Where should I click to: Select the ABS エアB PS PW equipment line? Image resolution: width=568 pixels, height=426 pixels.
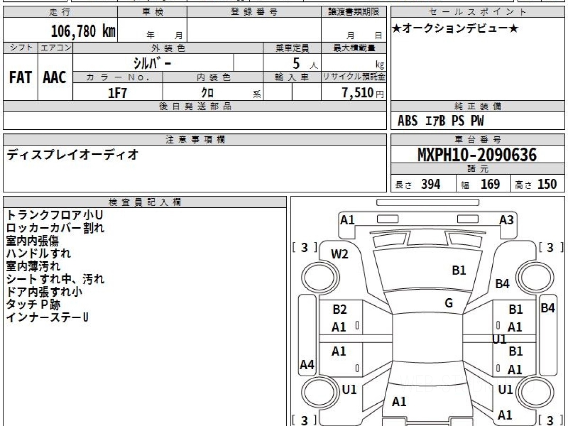click(441, 121)
